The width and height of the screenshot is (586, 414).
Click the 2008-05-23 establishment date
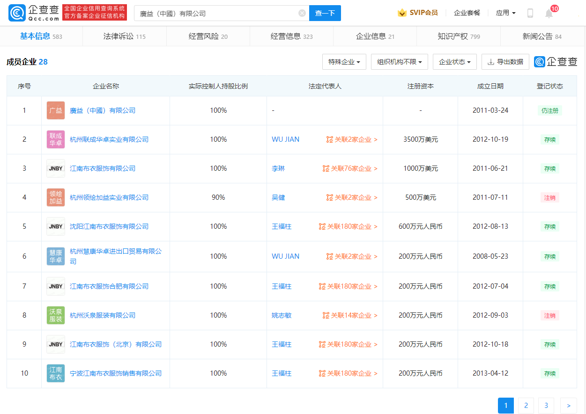click(490, 256)
